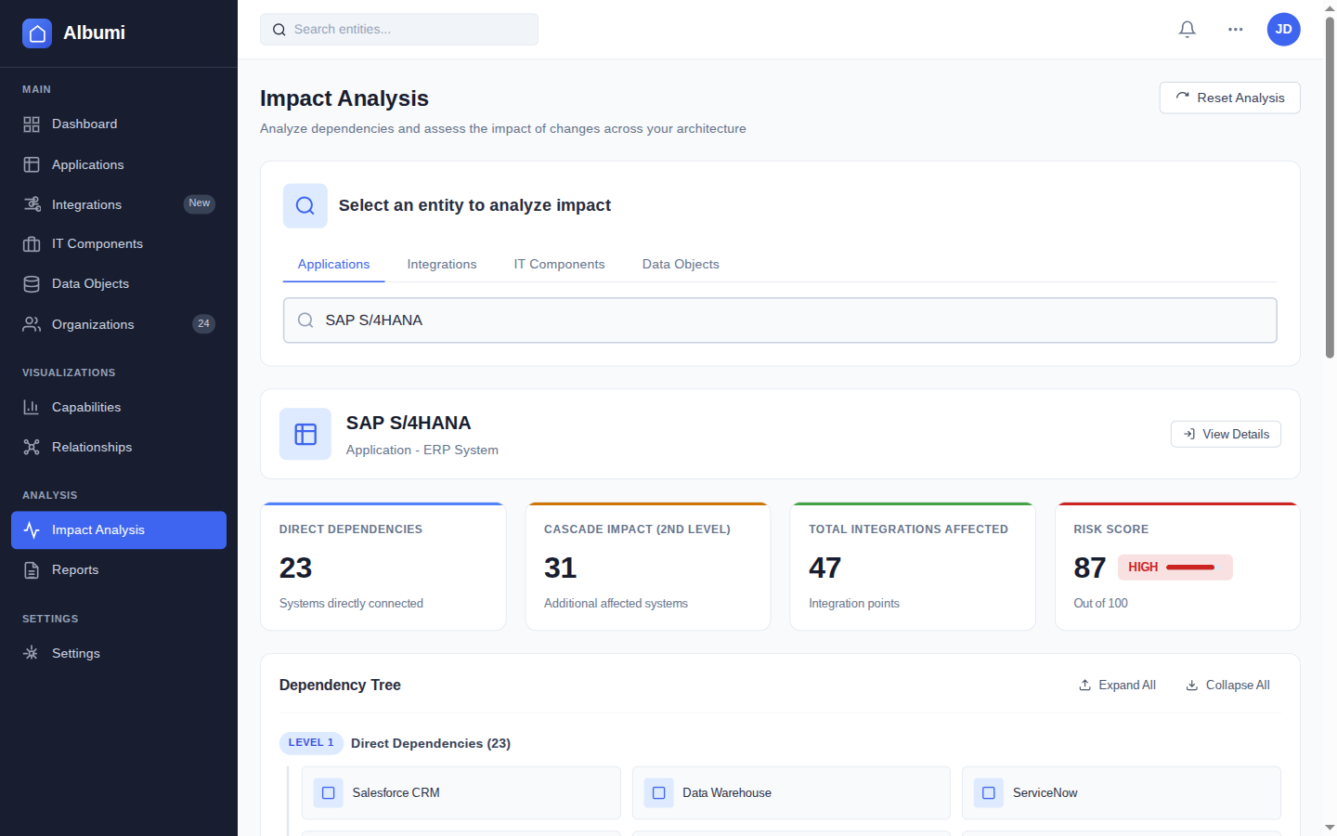Viewport: 1337px width, 836px height.
Task: Click the IT Components sidebar icon
Action: pos(33,243)
